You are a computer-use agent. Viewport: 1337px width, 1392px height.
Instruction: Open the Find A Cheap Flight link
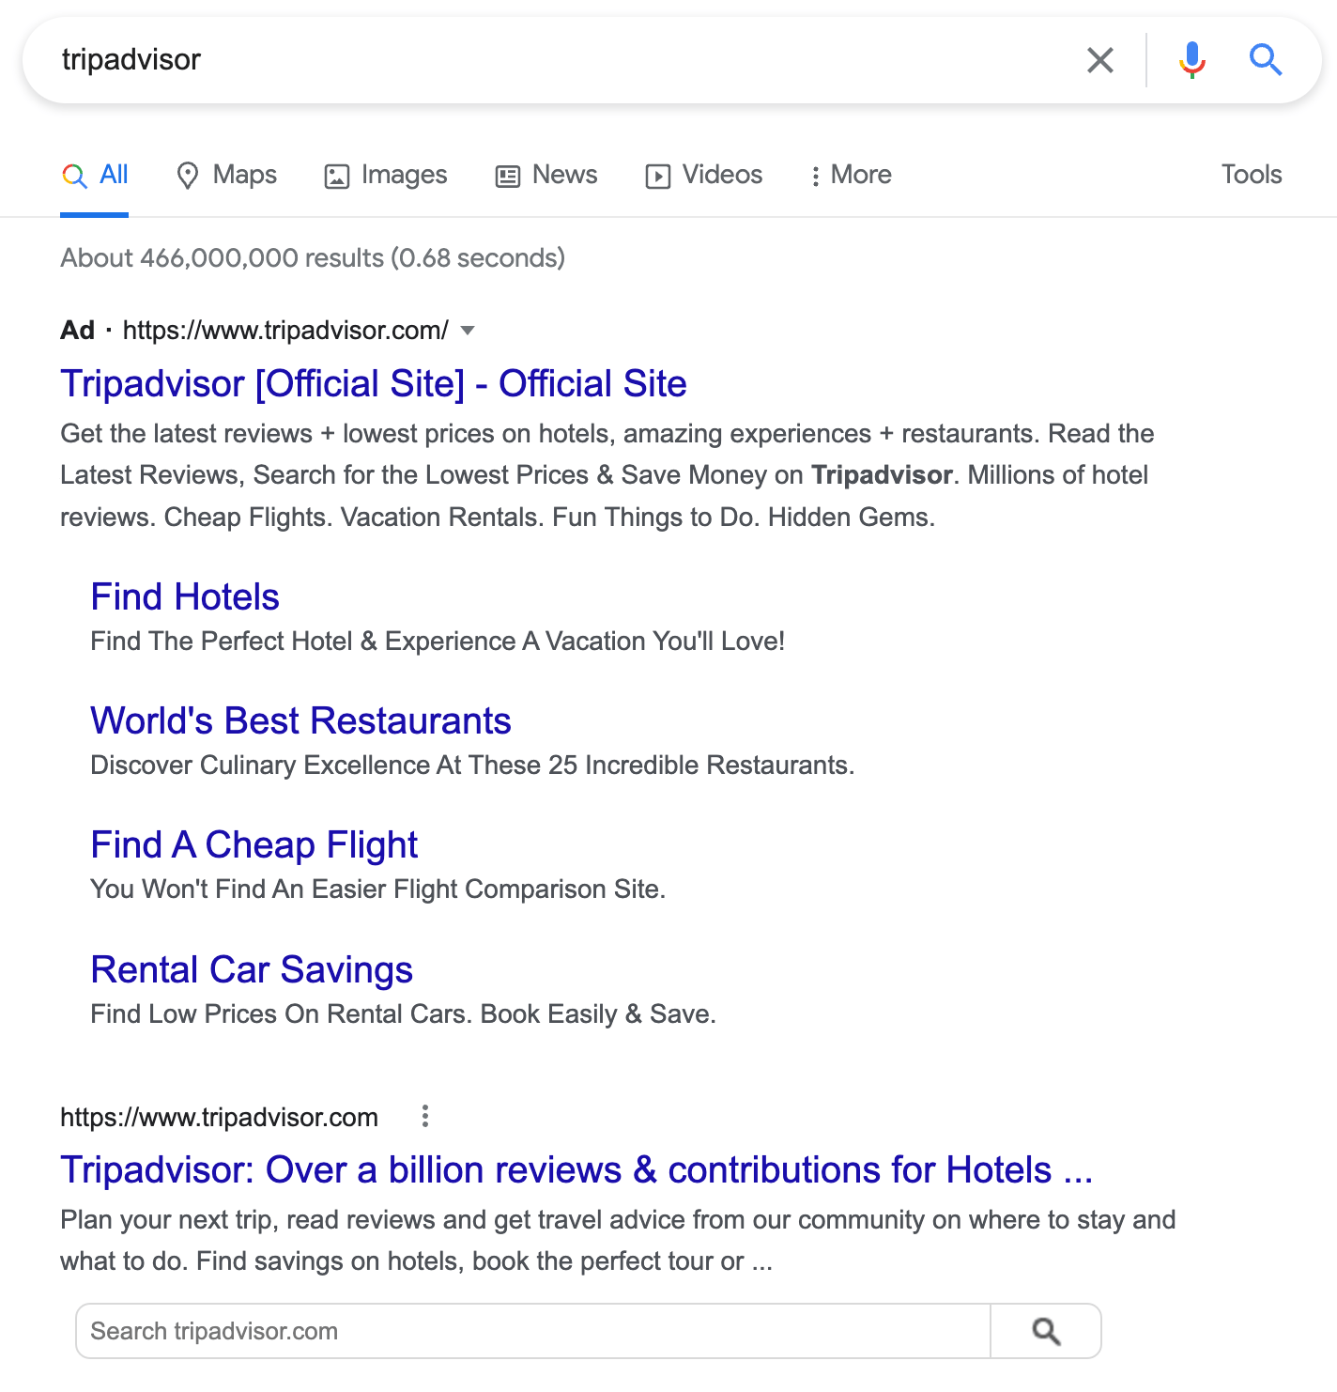coord(254,845)
